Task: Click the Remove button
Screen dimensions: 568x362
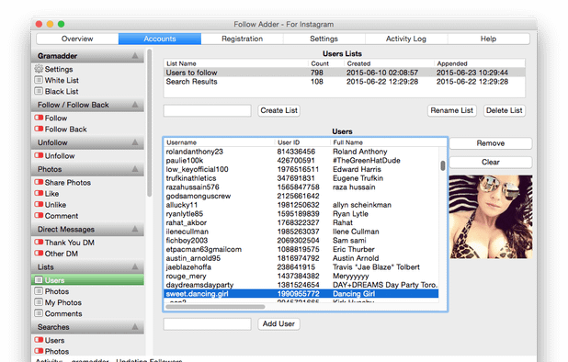Action: 491,143
